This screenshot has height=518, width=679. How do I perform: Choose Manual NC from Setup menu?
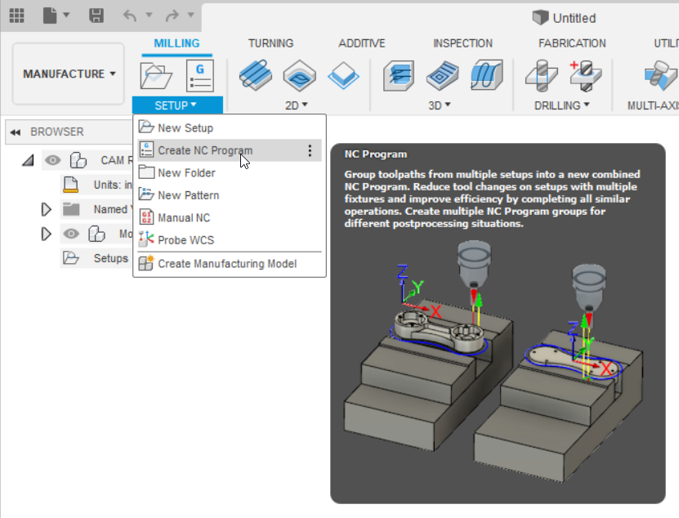click(230, 217)
